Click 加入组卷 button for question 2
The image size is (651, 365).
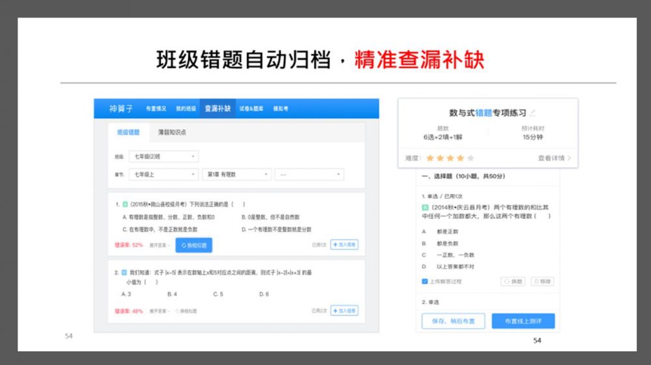[344, 311]
